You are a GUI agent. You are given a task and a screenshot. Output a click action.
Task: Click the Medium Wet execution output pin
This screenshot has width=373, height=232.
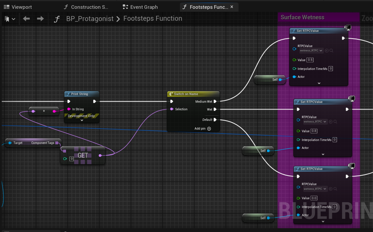coord(215,102)
